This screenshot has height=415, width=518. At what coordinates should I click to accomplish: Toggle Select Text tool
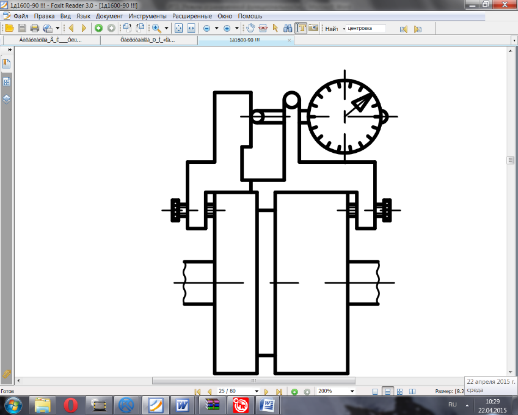coord(301,28)
